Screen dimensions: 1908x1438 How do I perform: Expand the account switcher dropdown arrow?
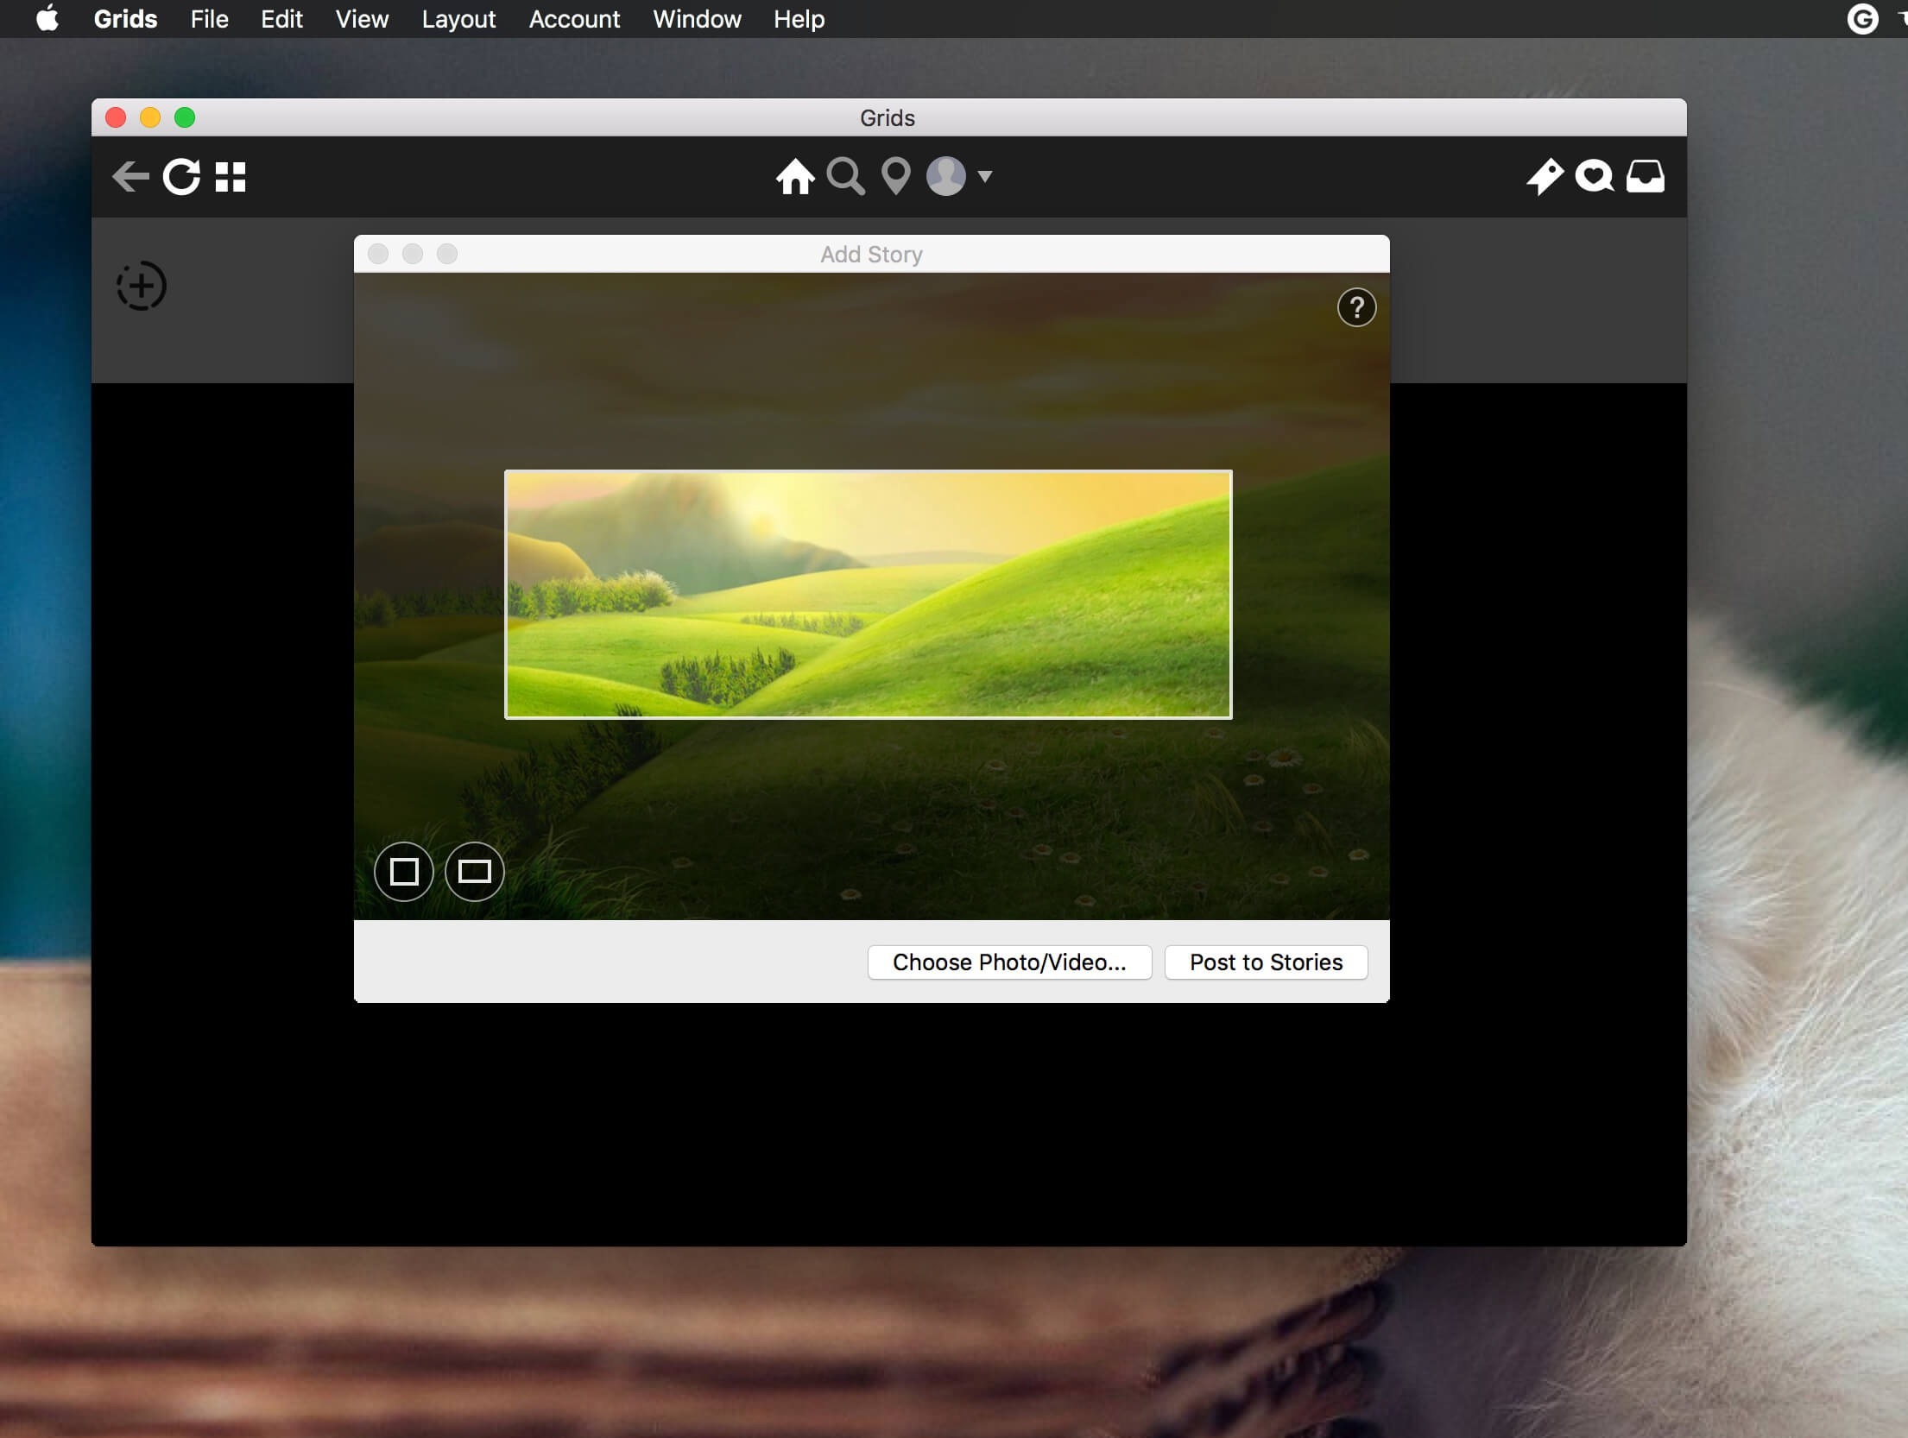click(985, 177)
